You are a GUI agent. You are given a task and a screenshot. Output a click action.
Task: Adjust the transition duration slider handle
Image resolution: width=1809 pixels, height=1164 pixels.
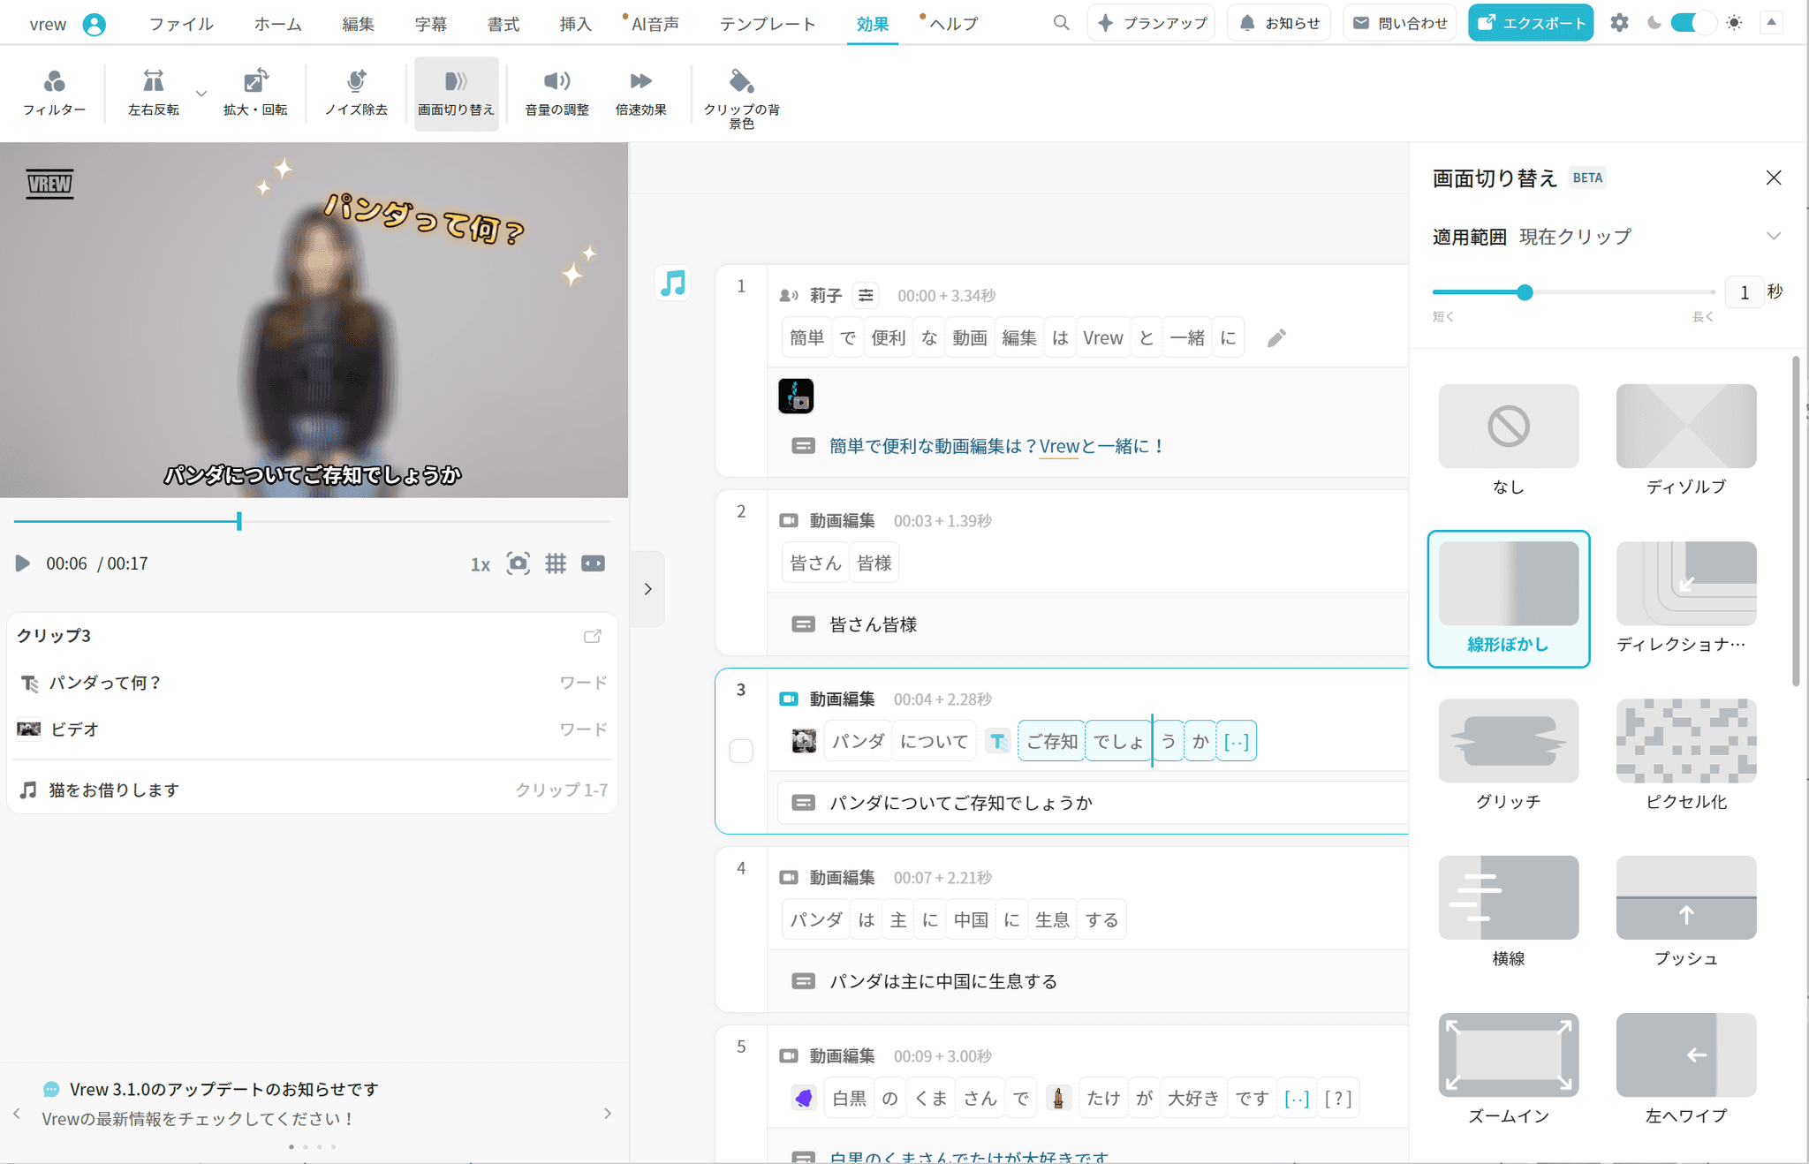1525,292
